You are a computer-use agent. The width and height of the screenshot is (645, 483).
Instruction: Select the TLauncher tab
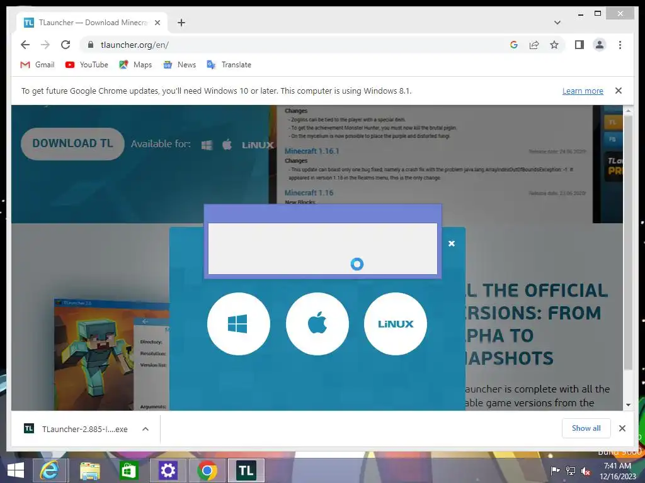[x=92, y=23]
